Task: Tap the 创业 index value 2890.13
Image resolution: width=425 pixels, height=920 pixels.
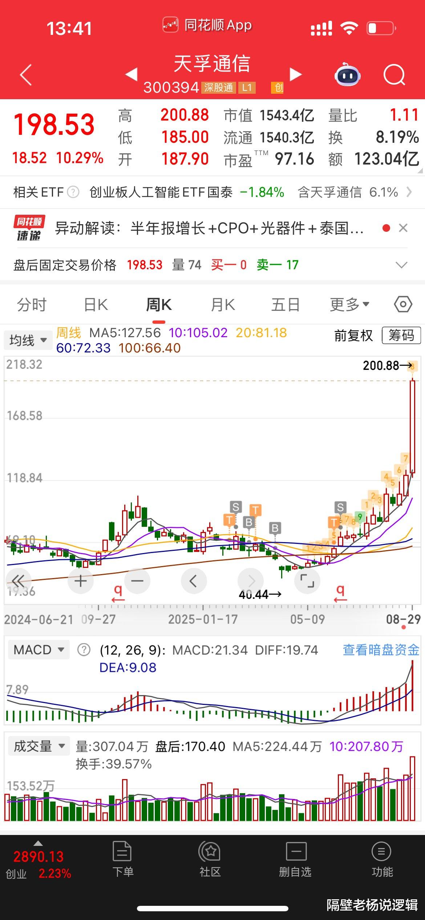Action: point(39,856)
